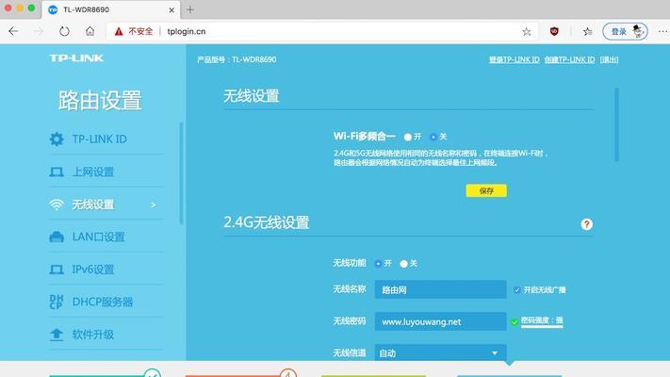Reload the page with the refresh icon
Screen dimensions: 670x377
coord(64,31)
